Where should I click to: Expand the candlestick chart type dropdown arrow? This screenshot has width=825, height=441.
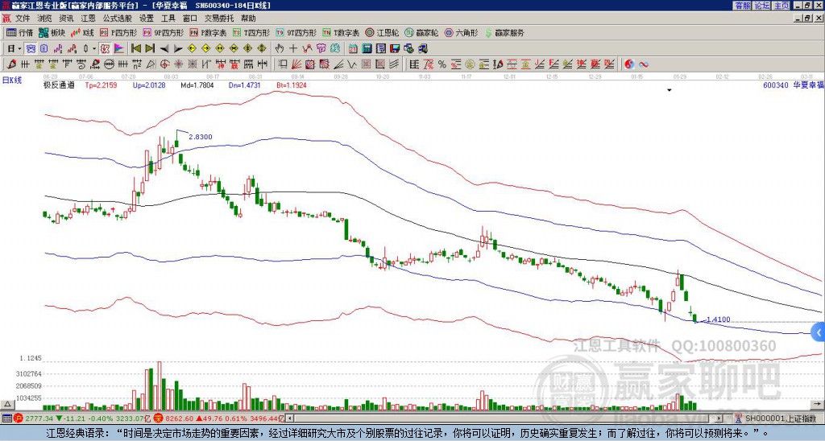pyautogui.click(x=94, y=48)
